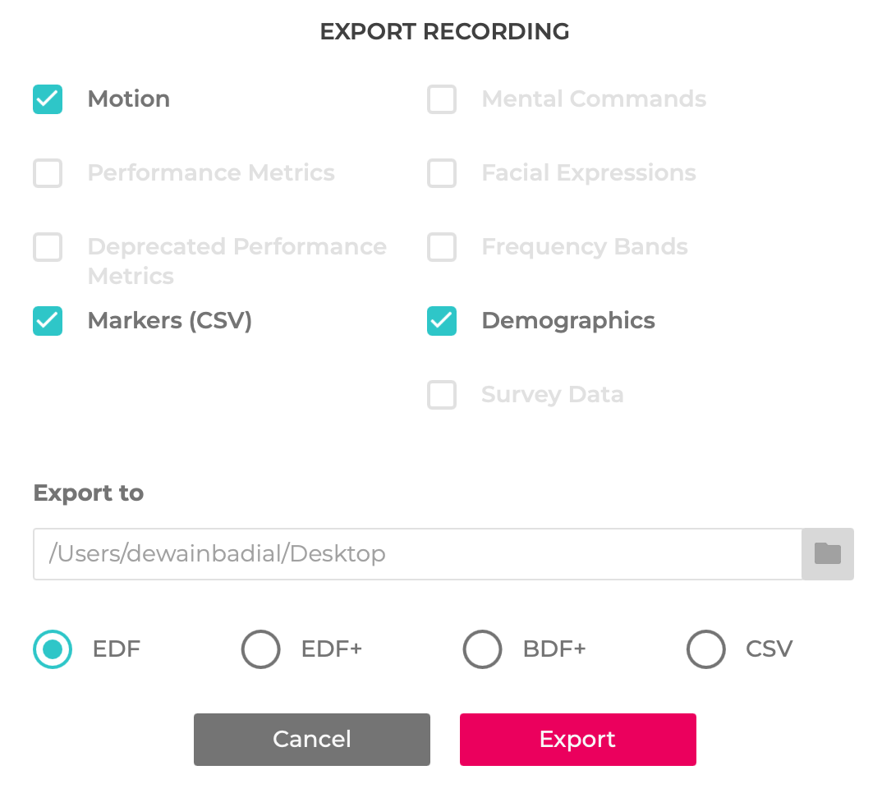Image resolution: width=882 pixels, height=793 pixels.
Task: Click the Markers (CSV) label
Action: coord(170,321)
